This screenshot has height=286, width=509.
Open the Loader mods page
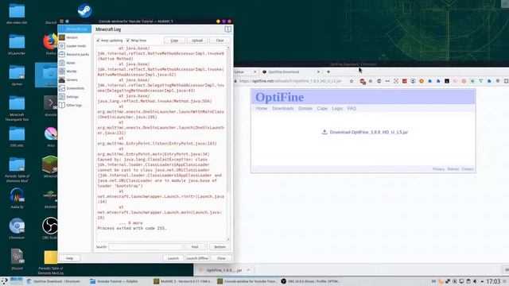click(x=75, y=46)
